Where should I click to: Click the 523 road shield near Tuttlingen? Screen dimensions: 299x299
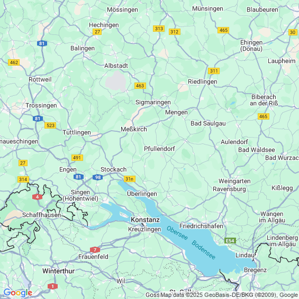[x=50, y=125]
